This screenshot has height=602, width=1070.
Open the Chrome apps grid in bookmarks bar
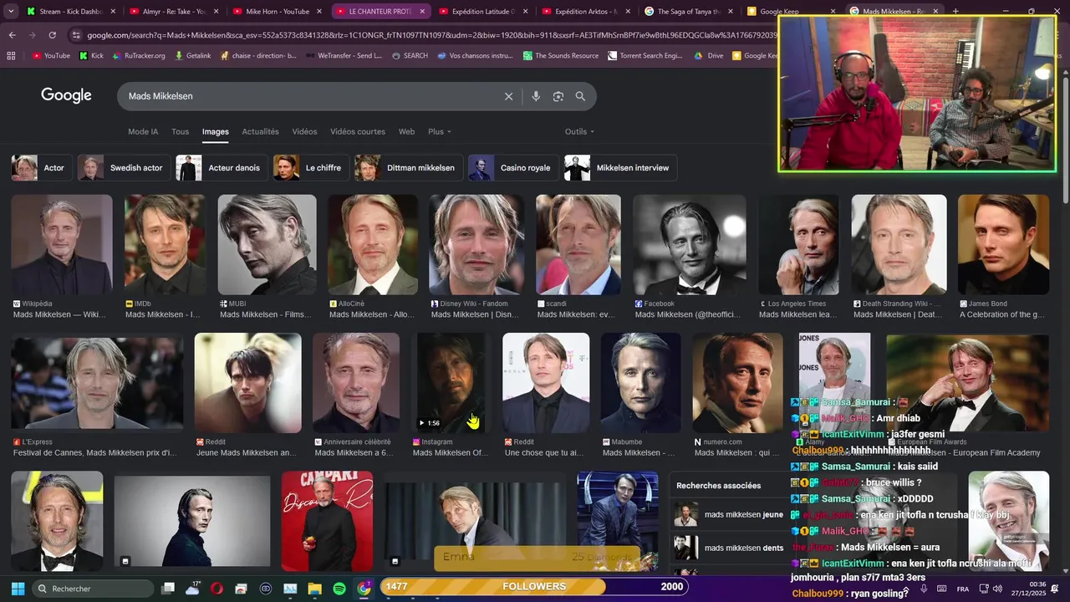(x=11, y=56)
